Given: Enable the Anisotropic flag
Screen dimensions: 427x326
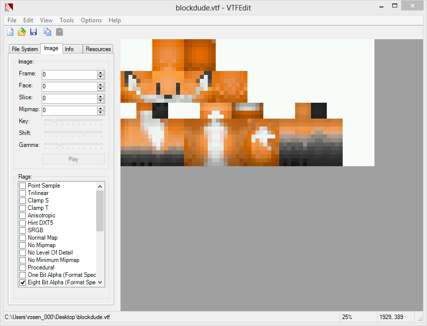Looking at the screenshot, I should [23, 216].
